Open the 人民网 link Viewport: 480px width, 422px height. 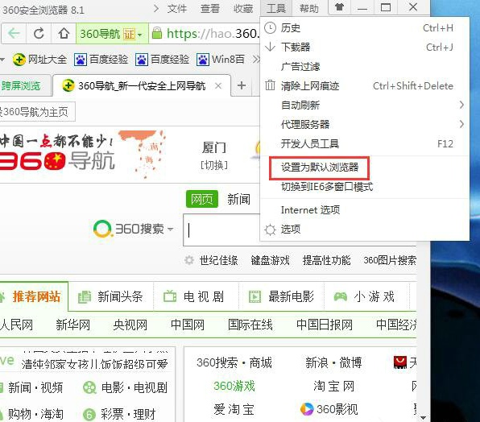click(x=16, y=325)
